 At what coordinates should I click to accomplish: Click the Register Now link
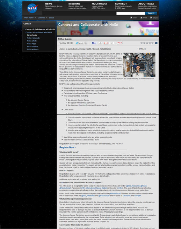pos(67,147)
